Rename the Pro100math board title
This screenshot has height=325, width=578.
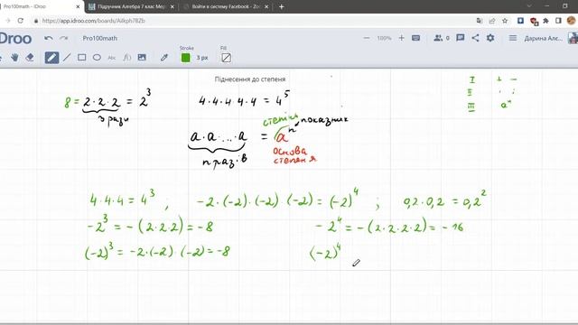pyautogui.click(x=100, y=38)
